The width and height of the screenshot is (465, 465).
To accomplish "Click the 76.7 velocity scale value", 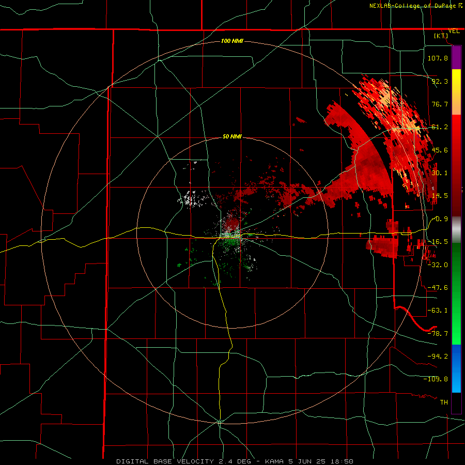I will tap(440, 104).
